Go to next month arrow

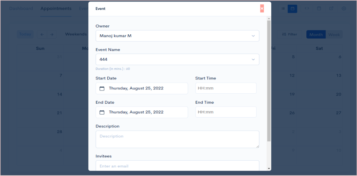tap(52, 34)
